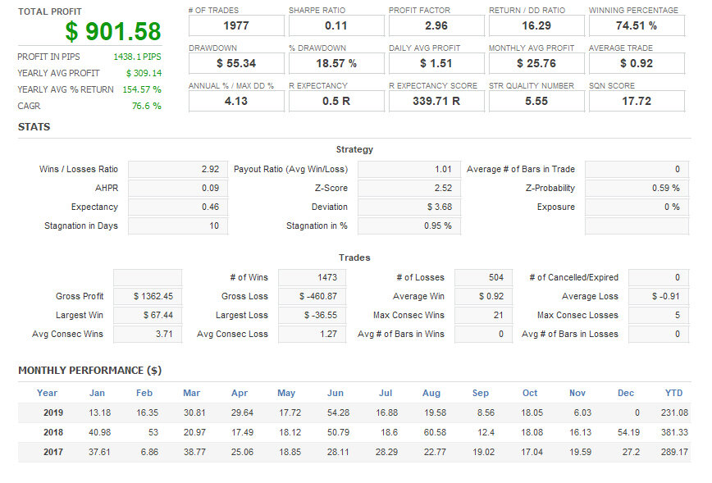Select R Expectancy Score value 339.71 R
The image size is (712, 483).
click(436, 101)
